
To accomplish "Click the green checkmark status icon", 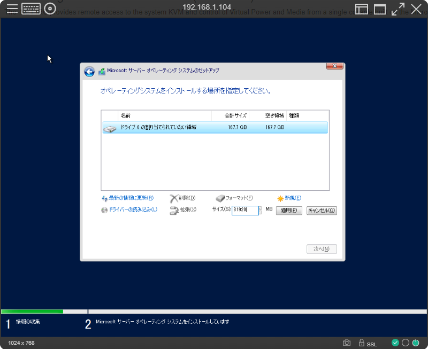I will click(395, 343).
